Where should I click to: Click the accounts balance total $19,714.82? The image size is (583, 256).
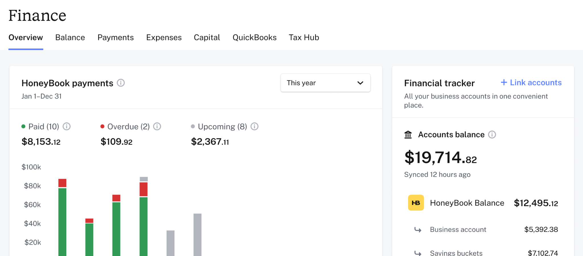coord(440,158)
